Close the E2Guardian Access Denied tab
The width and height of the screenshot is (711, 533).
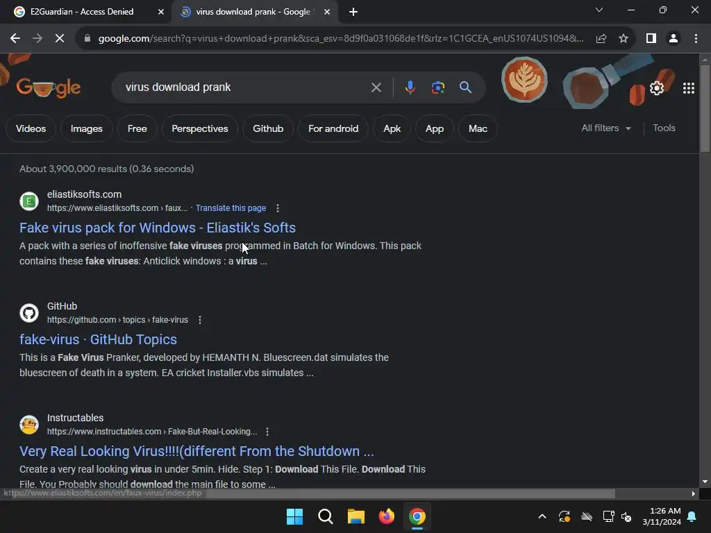tap(161, 12)
